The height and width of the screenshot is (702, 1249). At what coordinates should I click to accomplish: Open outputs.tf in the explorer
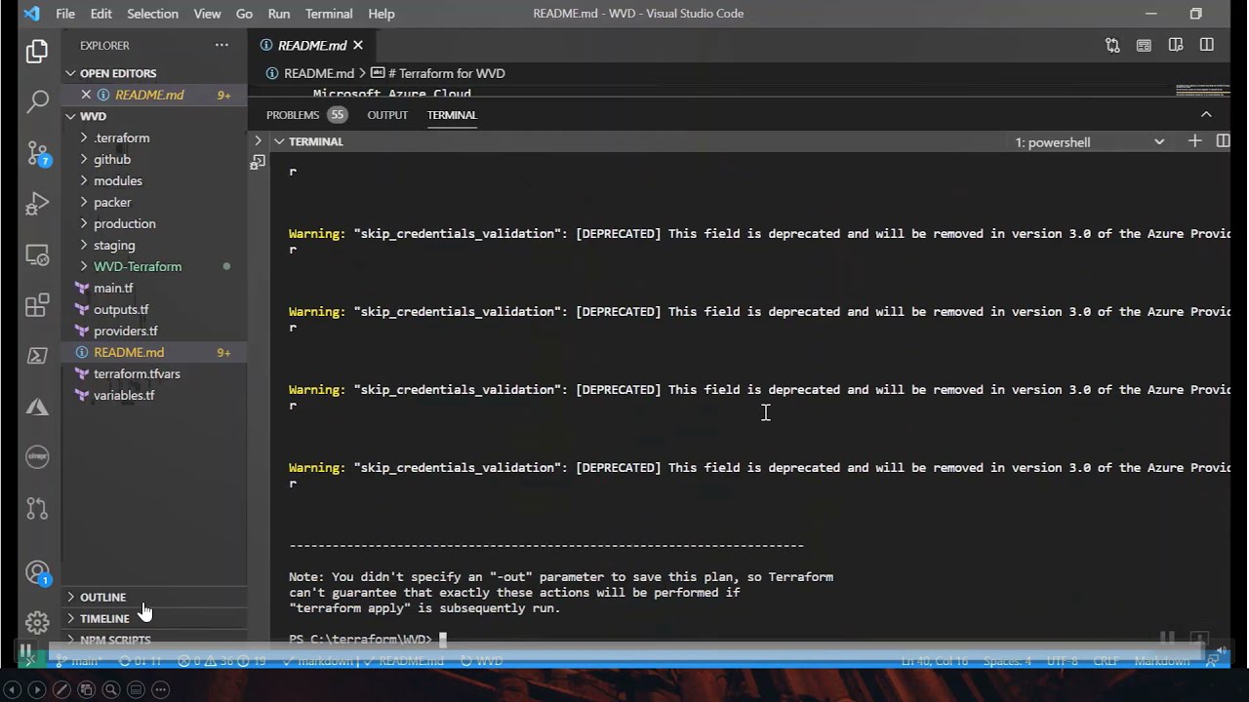(x=121, y=309)
